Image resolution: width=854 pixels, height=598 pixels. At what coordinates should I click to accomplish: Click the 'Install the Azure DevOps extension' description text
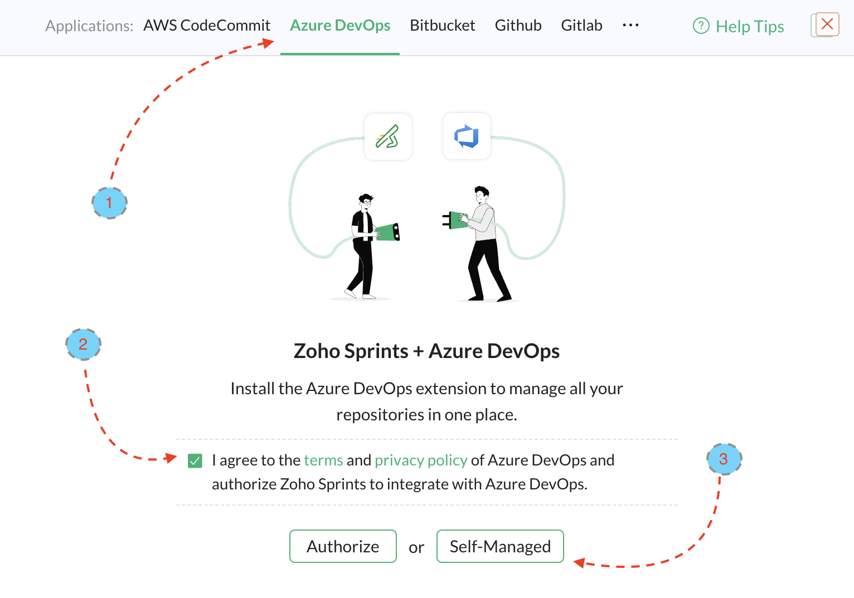pos(426,401)
